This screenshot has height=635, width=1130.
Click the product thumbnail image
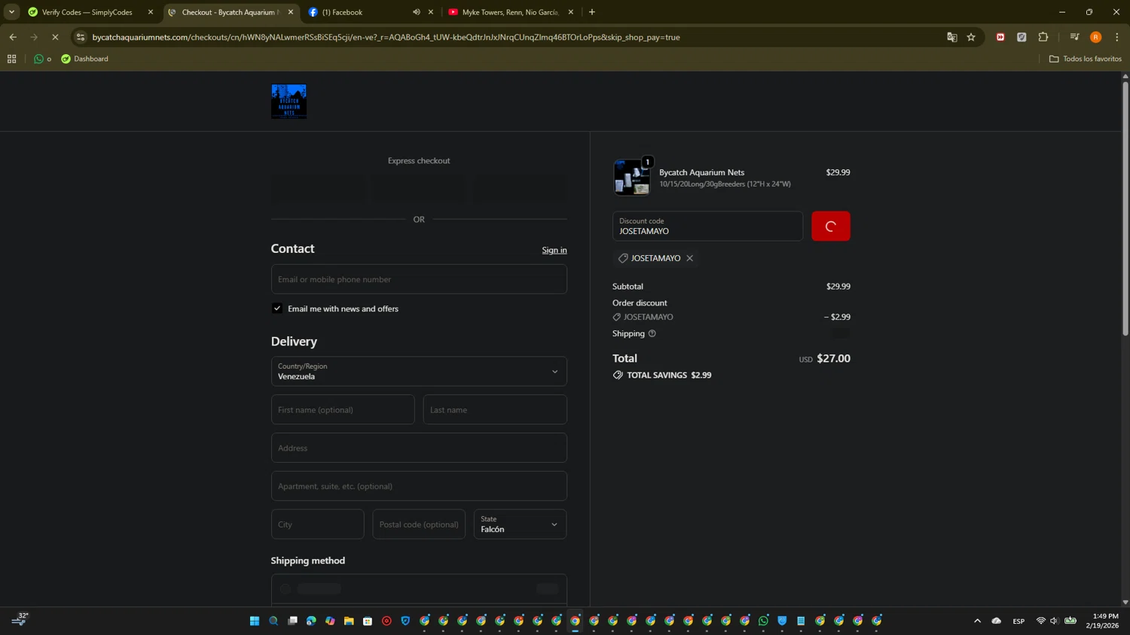[631, 178]
